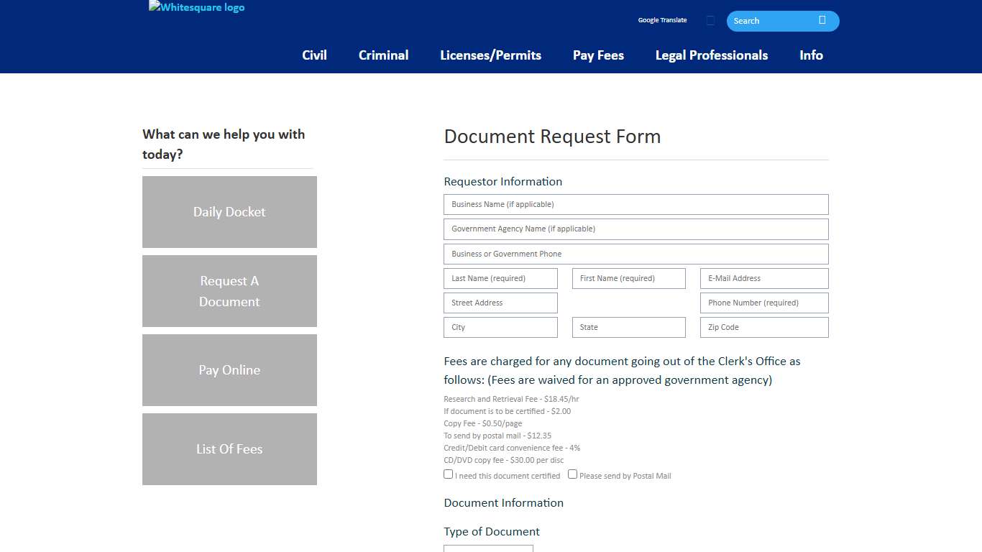Screen dimensions: 982x552
Task: Click the small icon beside Google Translate
Action: click(x=710, y=20)
